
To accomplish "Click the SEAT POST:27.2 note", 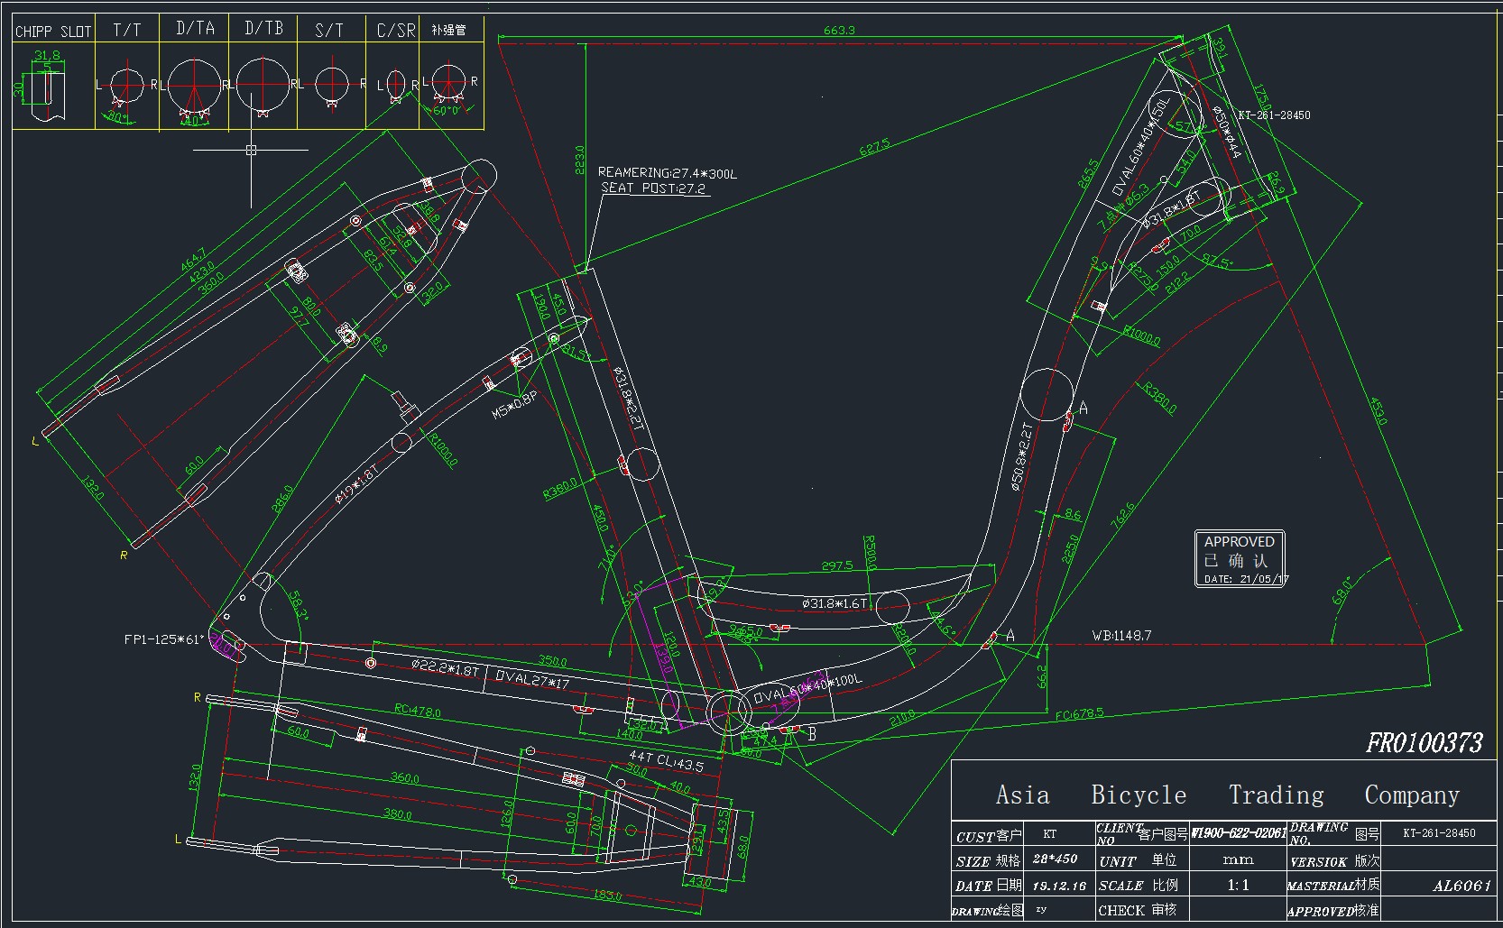I will point(655,188).
